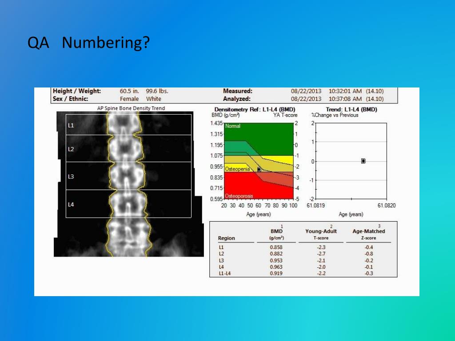The image size is (455, 341).
Task: Click the Trend chart age value 61.0820
Action: click(387, 206)
